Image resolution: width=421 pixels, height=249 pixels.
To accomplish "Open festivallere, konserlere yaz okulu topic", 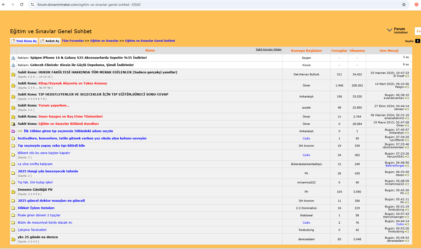I will (x=82, y=138).
